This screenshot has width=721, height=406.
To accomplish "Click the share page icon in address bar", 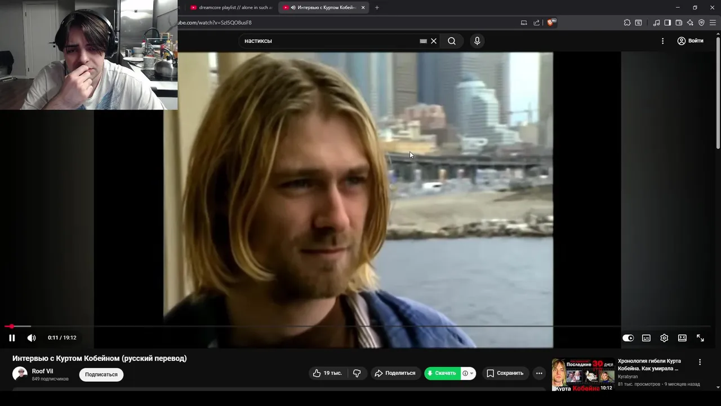I will click(536, 23).
